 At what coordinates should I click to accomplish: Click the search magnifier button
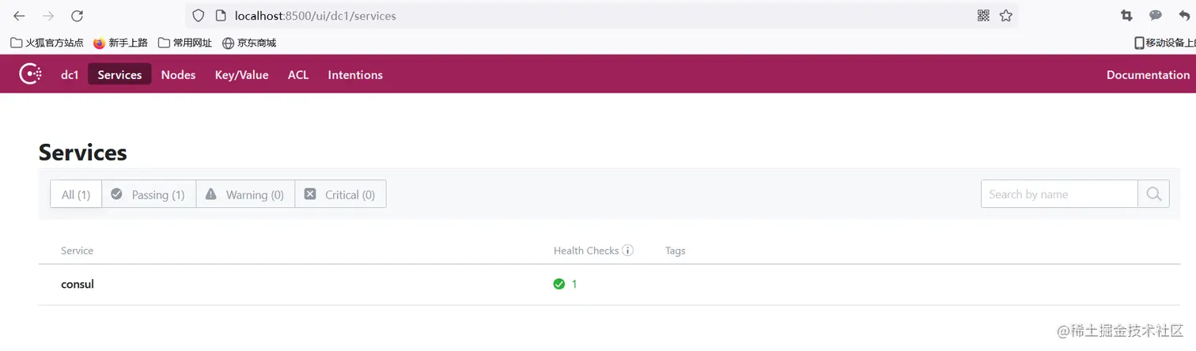tap(1153, 194)
